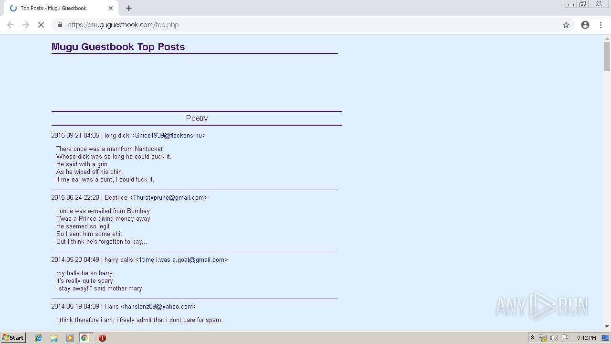Click the line 'I once was e-mailed from Bombay'
Viewport: 611px width, 344px height.
point(103,211)
